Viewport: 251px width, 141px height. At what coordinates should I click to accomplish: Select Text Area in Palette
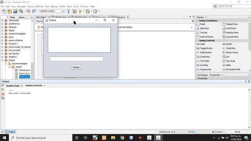tap(229, 61)
